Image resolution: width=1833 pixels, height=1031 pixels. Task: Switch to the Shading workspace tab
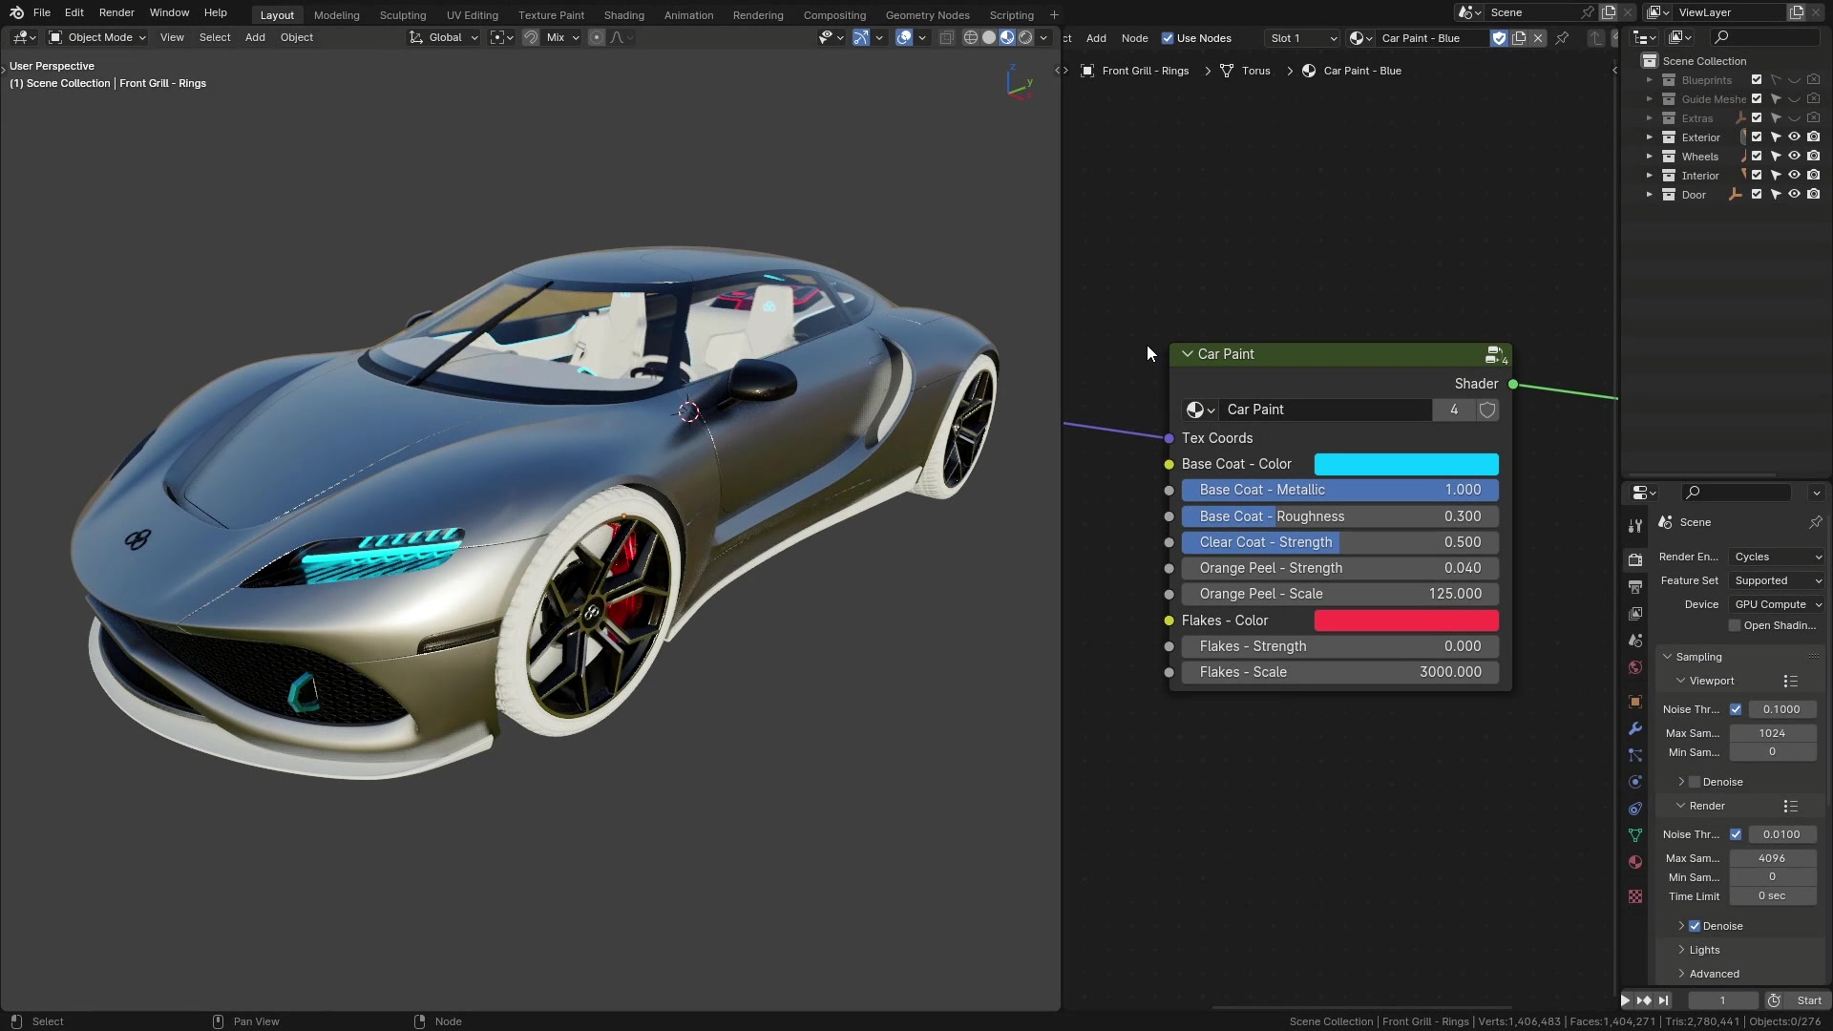623,15
